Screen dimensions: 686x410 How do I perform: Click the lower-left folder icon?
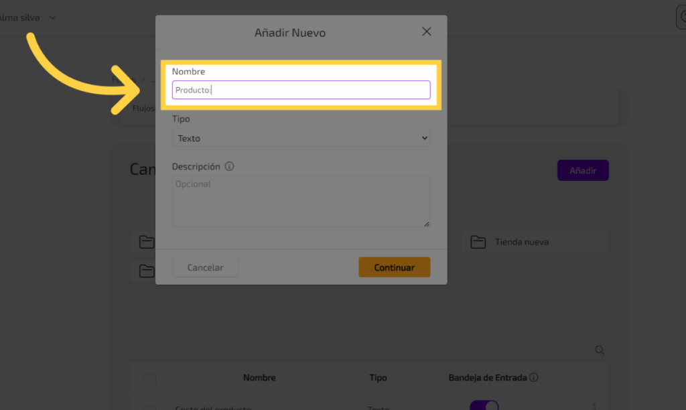[x=146, y=271]
